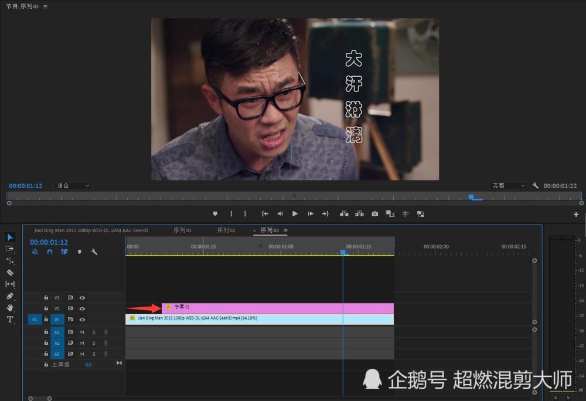The image size is (586, 401).
Task: Close the 序列03 timeline tab
Action: click(x=254, y=230)
